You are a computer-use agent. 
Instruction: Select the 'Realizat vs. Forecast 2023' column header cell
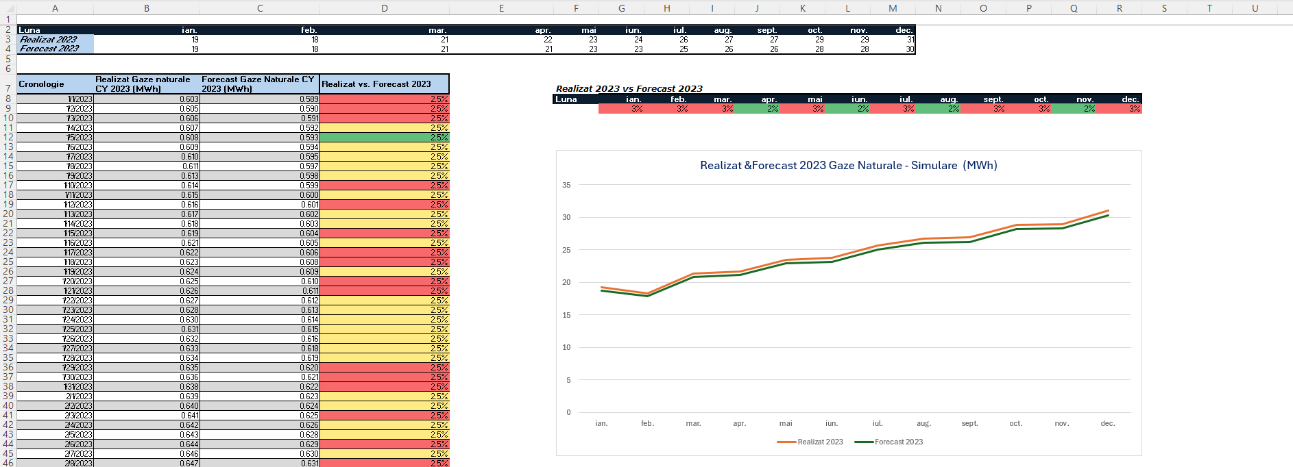(384, 84)
